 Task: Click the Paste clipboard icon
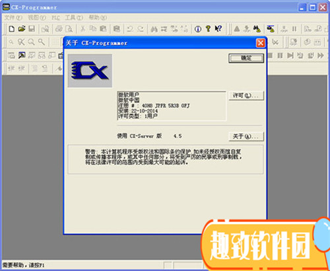pos(103,29)
